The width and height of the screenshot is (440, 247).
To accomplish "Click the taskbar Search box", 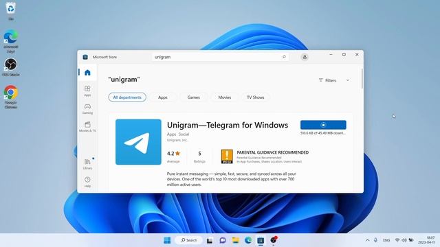I will [188, 240].
